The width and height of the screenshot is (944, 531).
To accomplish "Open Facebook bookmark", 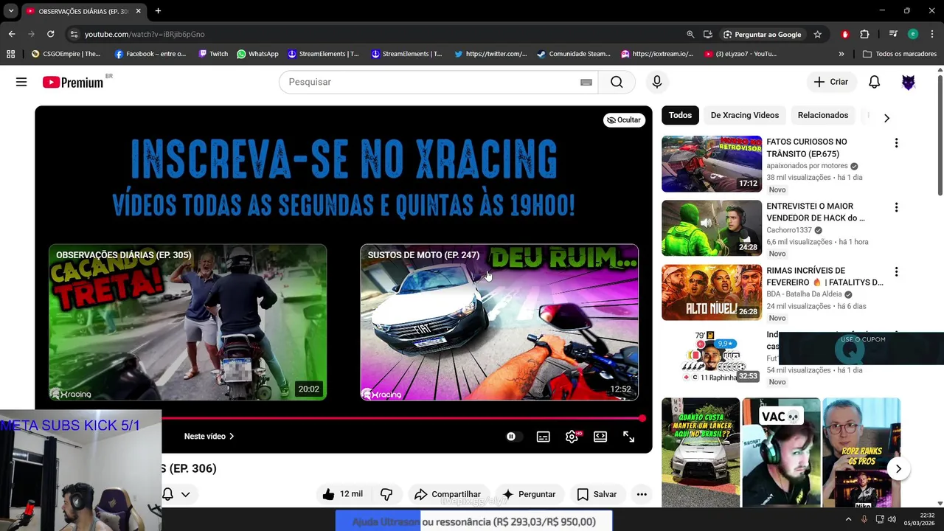I will coord(150,54).
